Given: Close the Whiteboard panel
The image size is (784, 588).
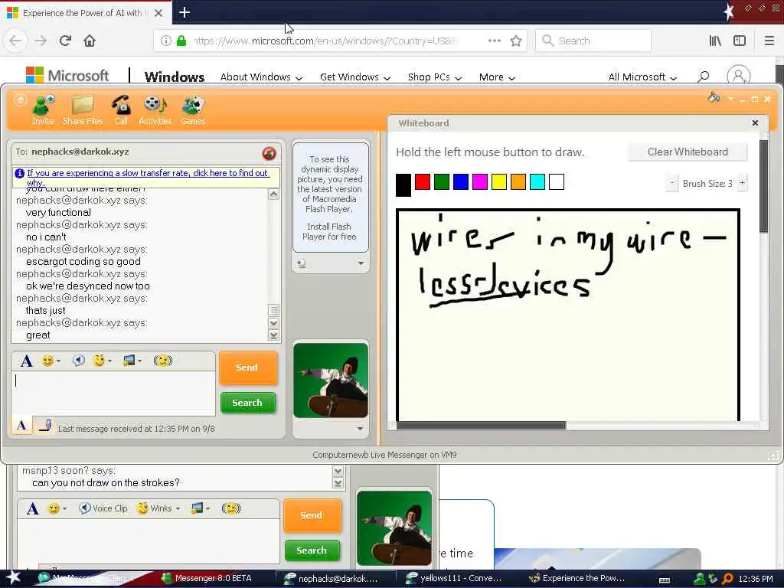Looking at the screenshot, I should pyautogui.click(x=755, y=123).
